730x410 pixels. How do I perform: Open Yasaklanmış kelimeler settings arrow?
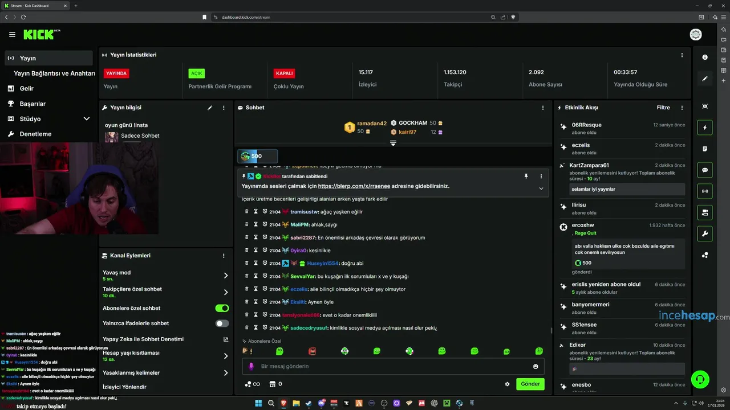(x=226, y=373)
